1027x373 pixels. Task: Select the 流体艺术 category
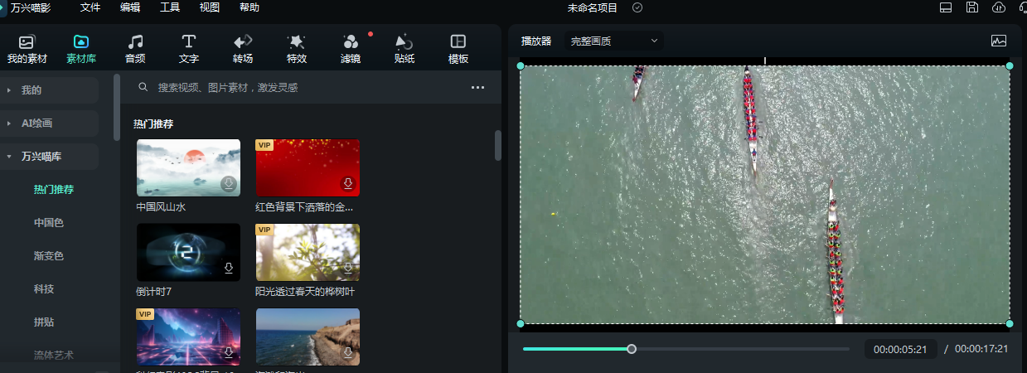click(x=54, y=356)
